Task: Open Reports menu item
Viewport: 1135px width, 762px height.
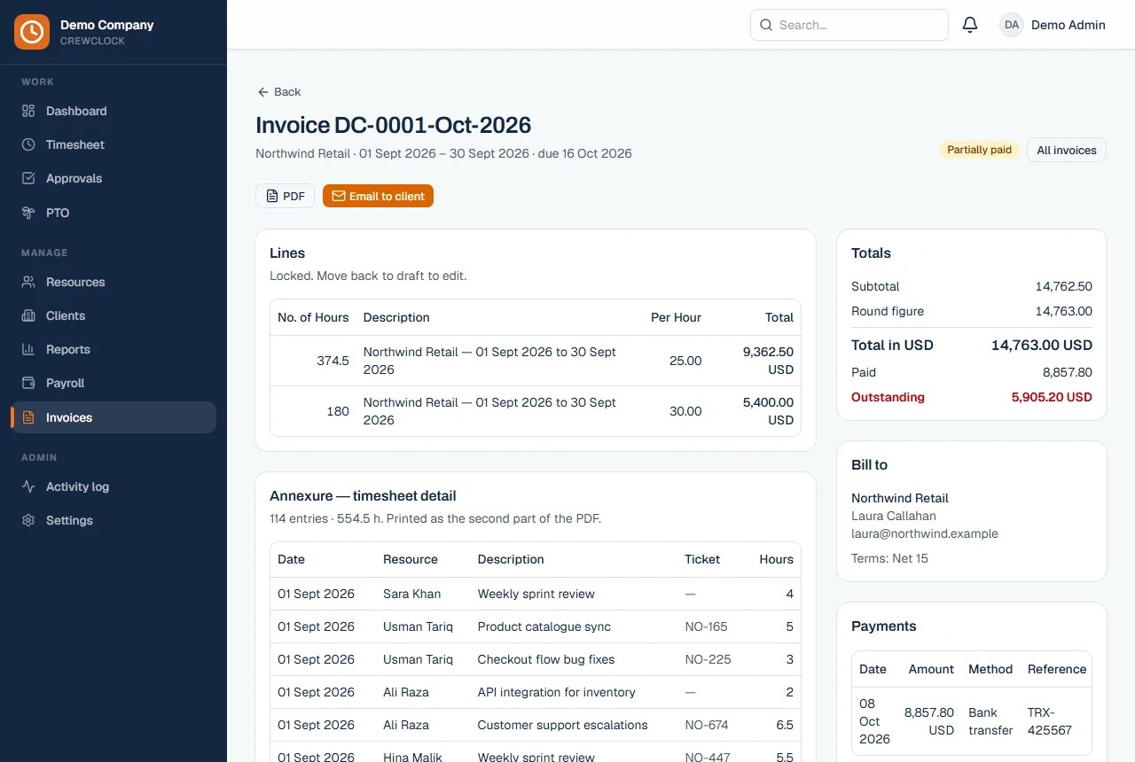Action: click(113, 349)
